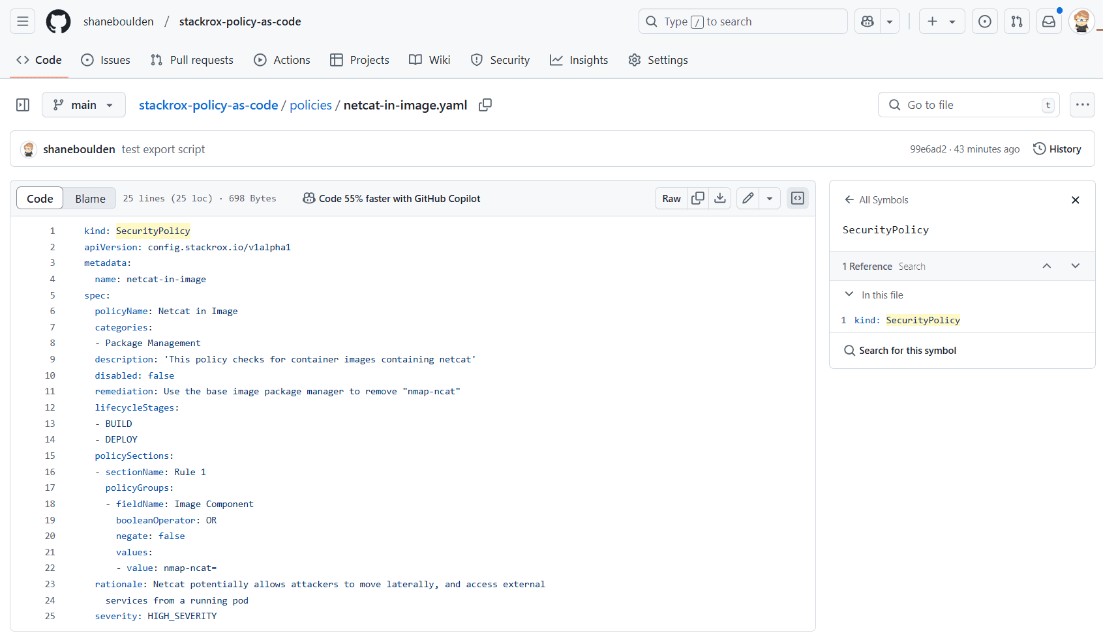The height and width of the screenshot is (642, 1103).
Task: Open Copilot chat icon in header
Action: point(868,22)
